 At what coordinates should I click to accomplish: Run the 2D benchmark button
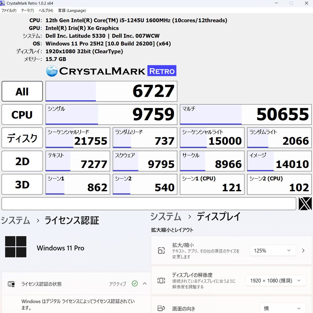click(22, 161)
